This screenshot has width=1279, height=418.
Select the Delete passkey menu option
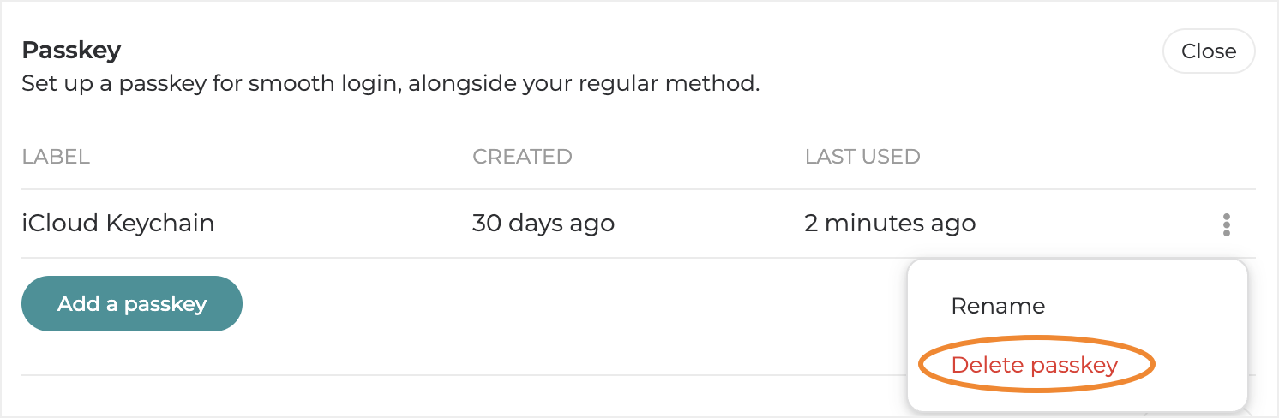(1035, 365)
